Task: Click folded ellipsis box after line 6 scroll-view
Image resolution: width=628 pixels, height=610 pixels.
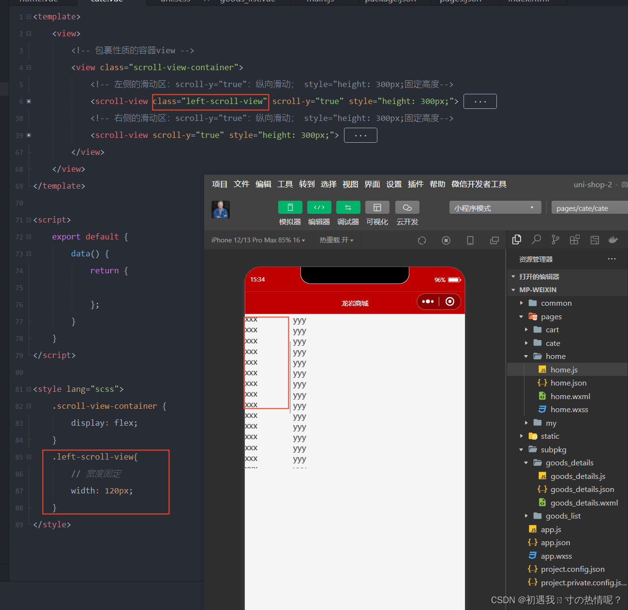Action: [x=480, y=102]
